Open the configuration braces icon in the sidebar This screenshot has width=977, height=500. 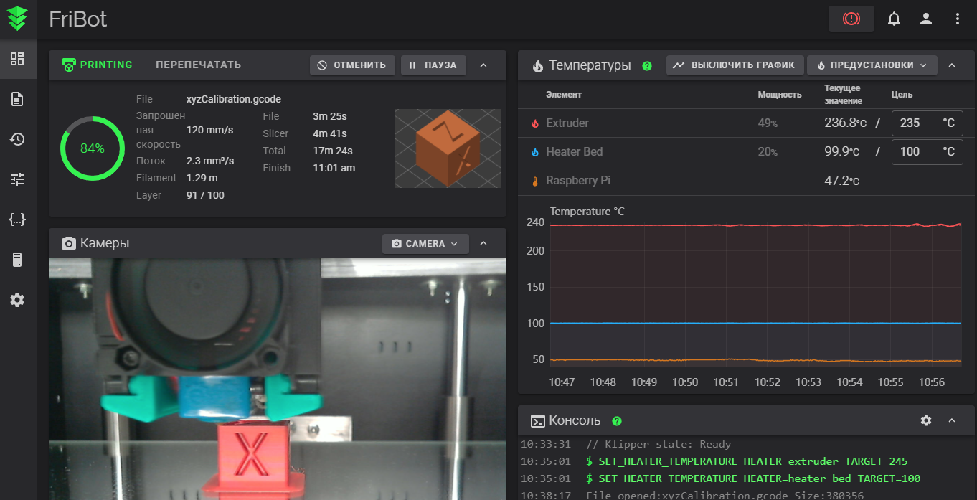pyautogui.click(x=18, y=220)
